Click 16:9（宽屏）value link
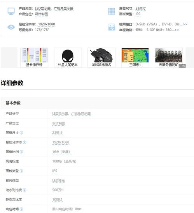This screenshot has height=213, width=194. [x=62, y=152]
